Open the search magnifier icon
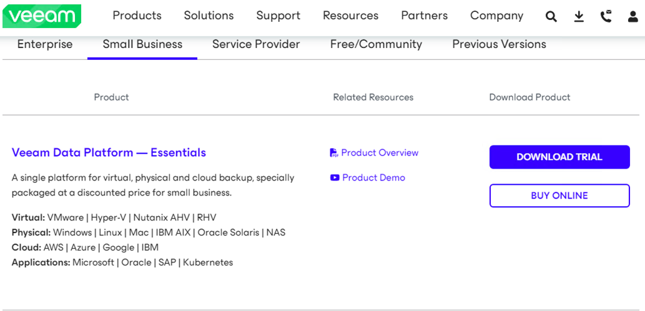 pos(551,16)
